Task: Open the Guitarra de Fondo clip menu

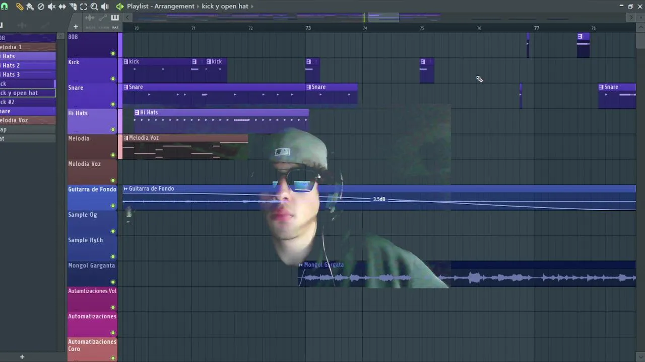Action: [126, 189]
